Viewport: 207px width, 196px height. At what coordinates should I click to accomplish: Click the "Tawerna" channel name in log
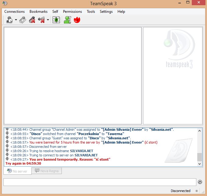[115, 134]
